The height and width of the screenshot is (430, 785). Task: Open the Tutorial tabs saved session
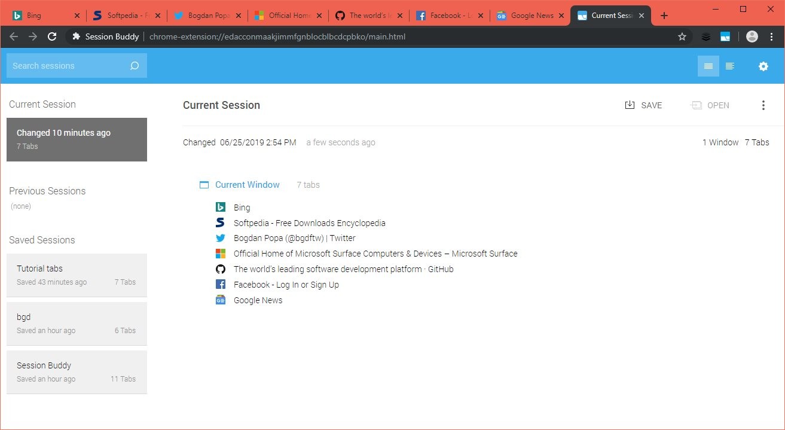77,275
